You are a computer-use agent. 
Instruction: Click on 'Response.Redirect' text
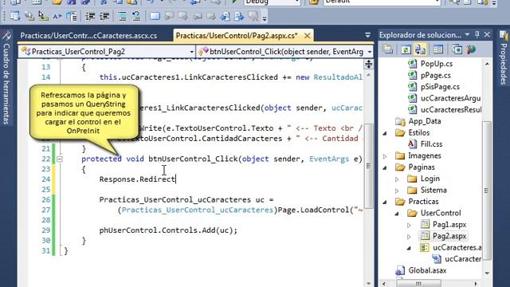tap(137, 179)
